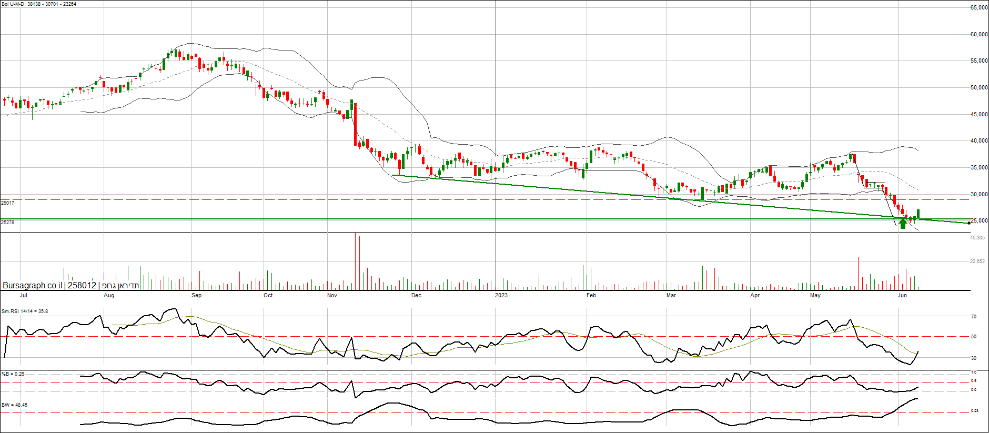Select the Sep month label on time axis

click(196, 295)
